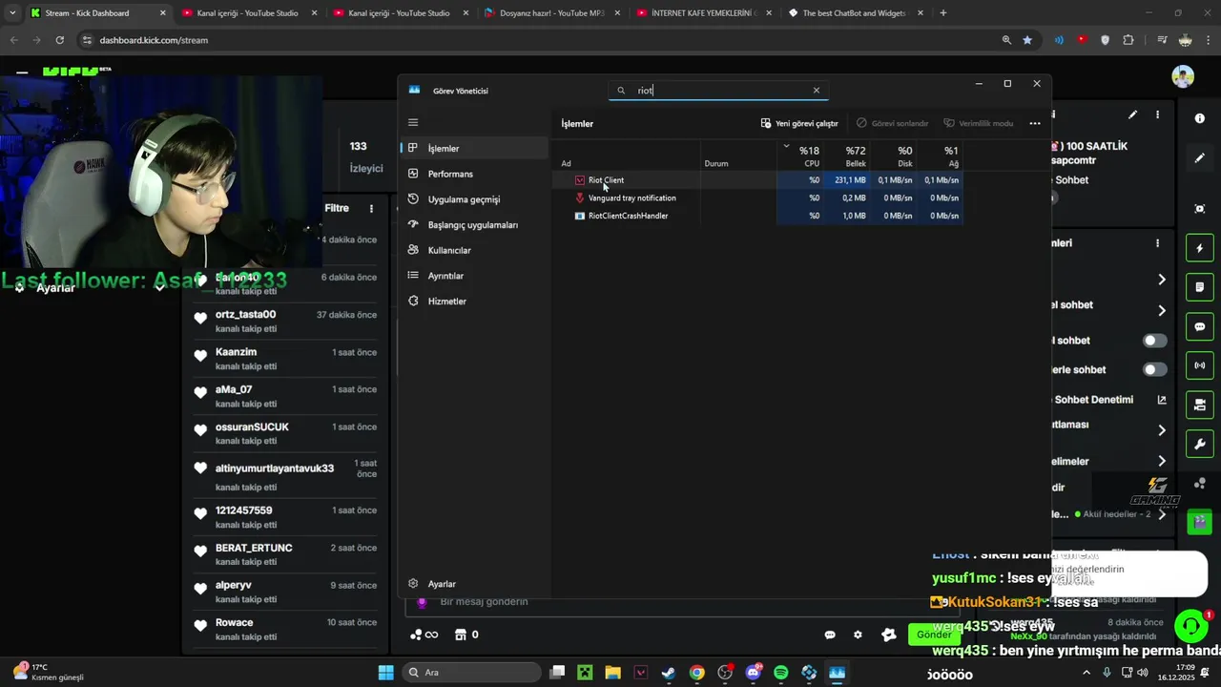
Task: Click the taskbar Ara search box
Action: point(472,673)
